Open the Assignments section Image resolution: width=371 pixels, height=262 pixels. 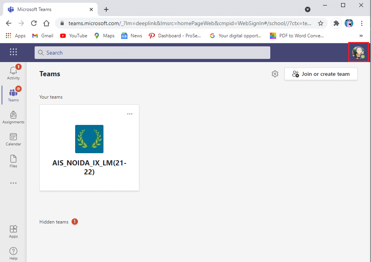click(13, 116)
